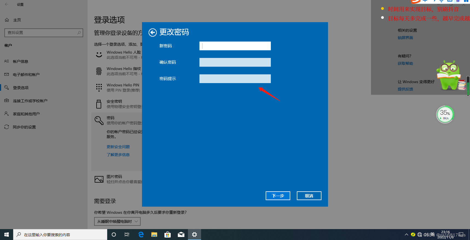This screenshot has width=470, height=240.
Task: Launch Microsoft Edge from the taskbar
Action: point(141,235)
